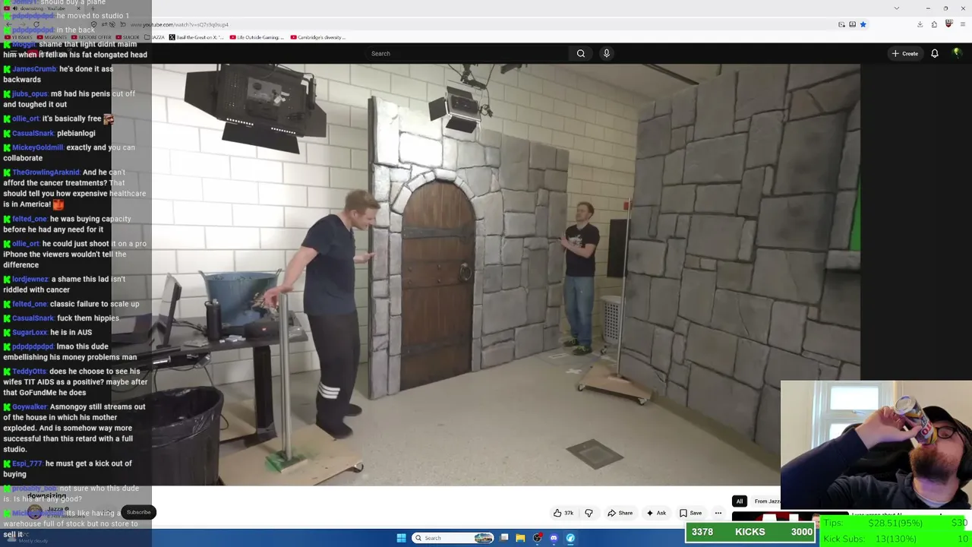972x547 pixels.
Task: Open the red-badged app on the taskbar
Action: coord(538,538)
